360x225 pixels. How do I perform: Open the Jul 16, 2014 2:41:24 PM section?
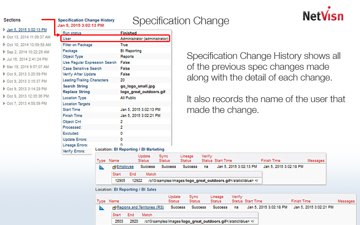pos(27,59)
